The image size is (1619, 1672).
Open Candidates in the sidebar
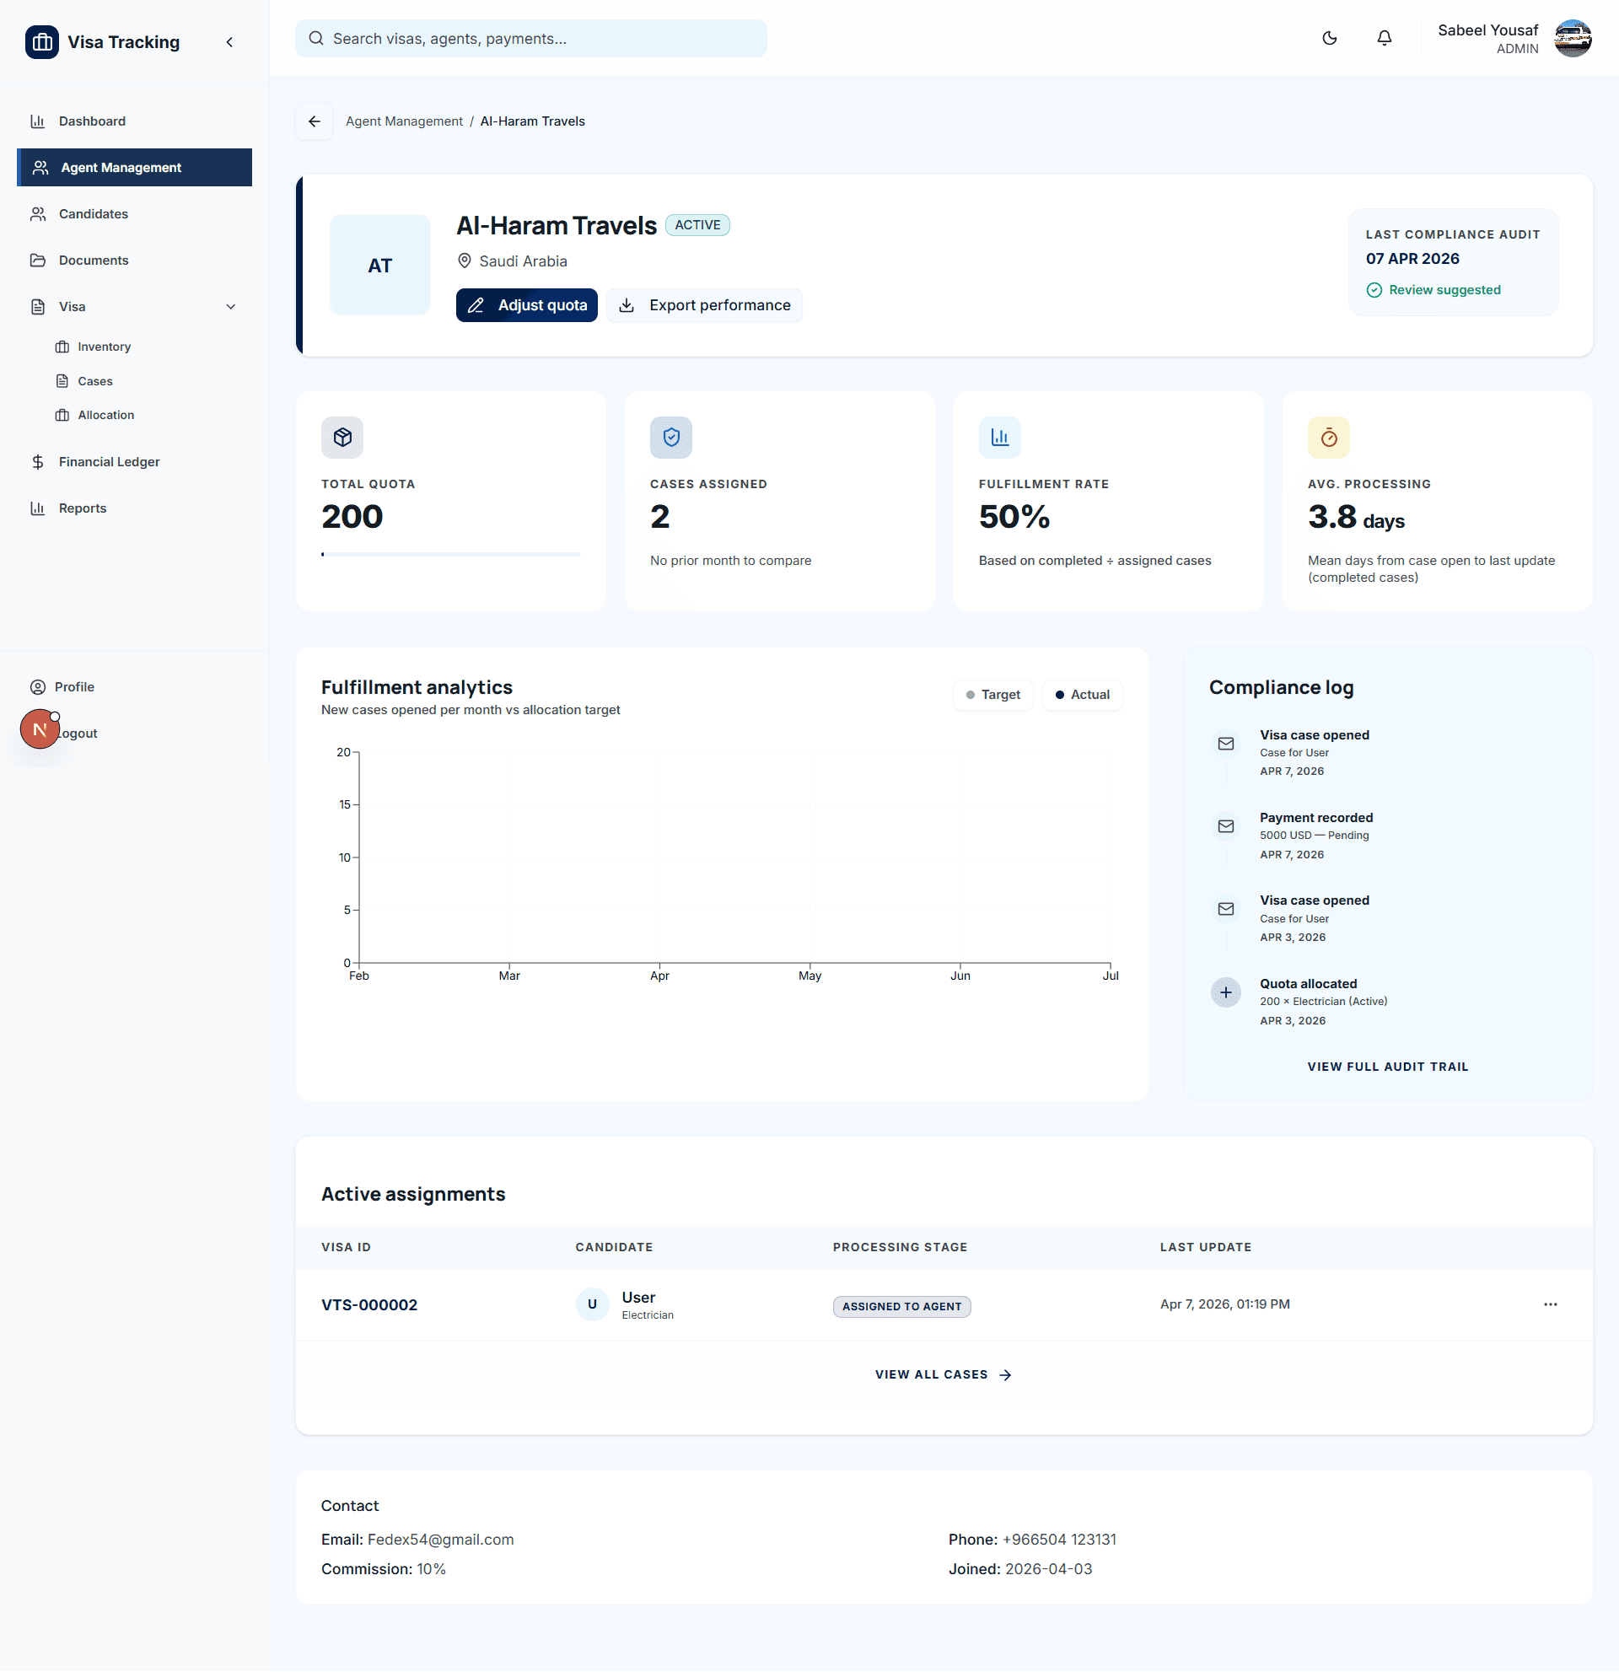coord(134,213)
